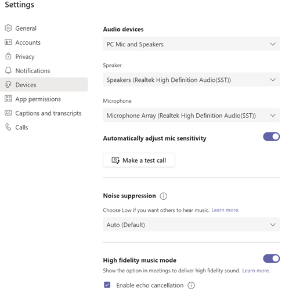Toggle Automatically adjust mic sensitivity
Viewport: 289px width, 295px height.
click(271, 137)
